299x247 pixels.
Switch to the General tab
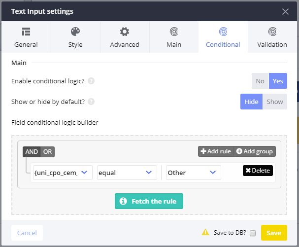[26, 37]
